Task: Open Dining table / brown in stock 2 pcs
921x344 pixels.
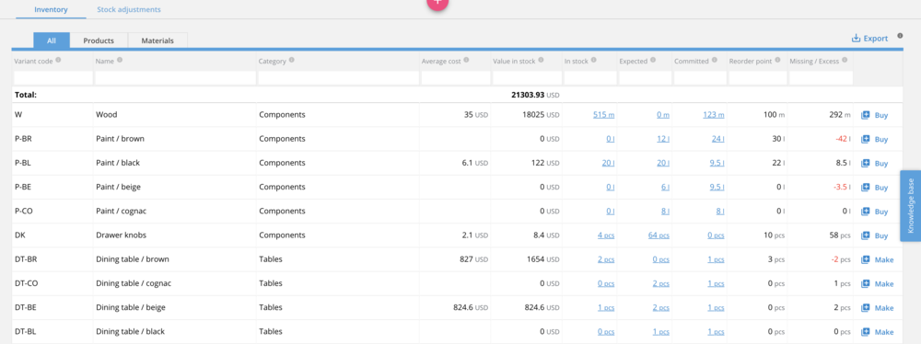Action: [x=606, y=260]
